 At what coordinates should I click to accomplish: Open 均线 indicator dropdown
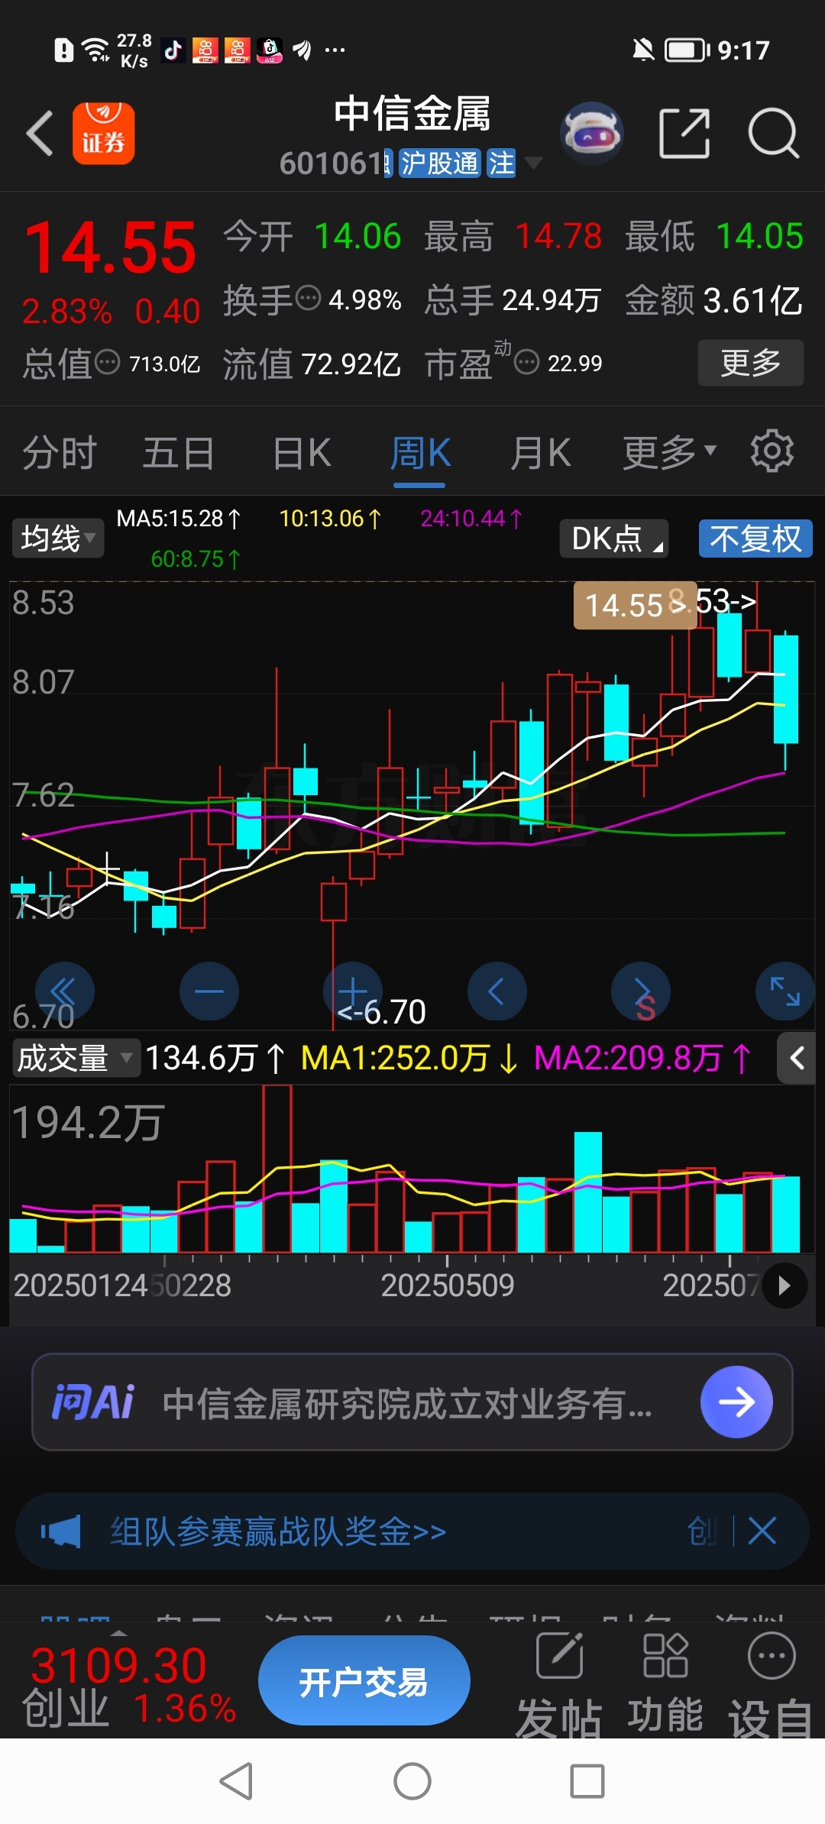(58, 538)
